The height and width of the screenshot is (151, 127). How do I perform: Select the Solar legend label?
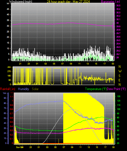(35, 89)
